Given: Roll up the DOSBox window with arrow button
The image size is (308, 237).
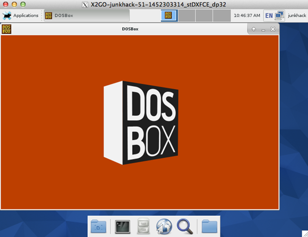Looking at the screenshot, I should click(254, 30).
